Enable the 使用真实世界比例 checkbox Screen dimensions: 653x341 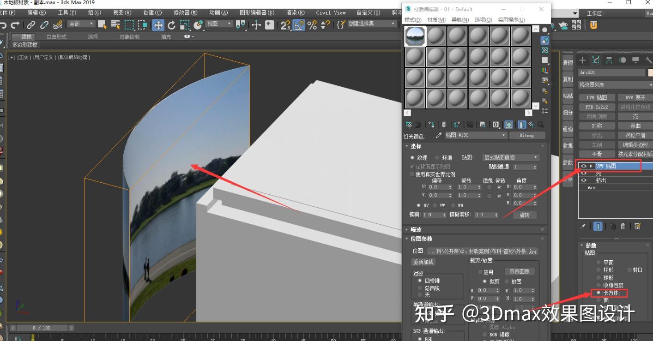click(x=412, y=173)
